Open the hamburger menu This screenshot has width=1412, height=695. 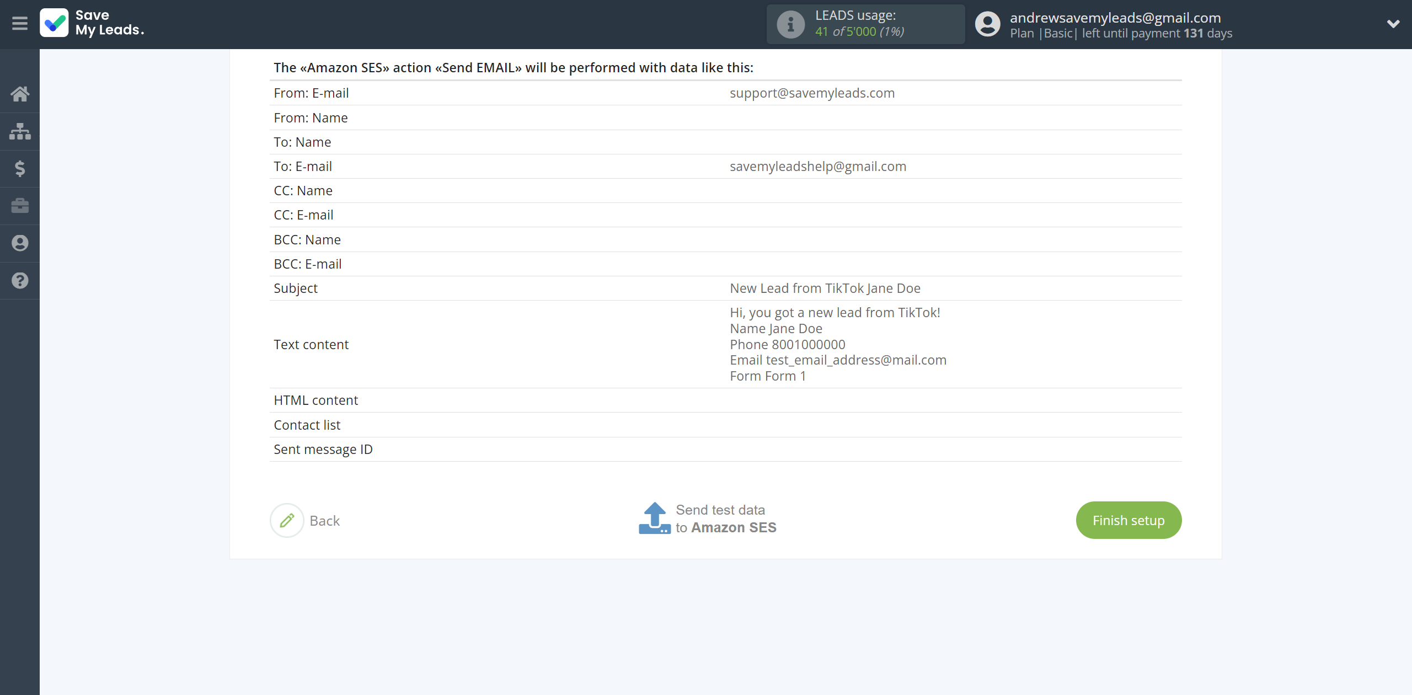(x=20, y=24)
